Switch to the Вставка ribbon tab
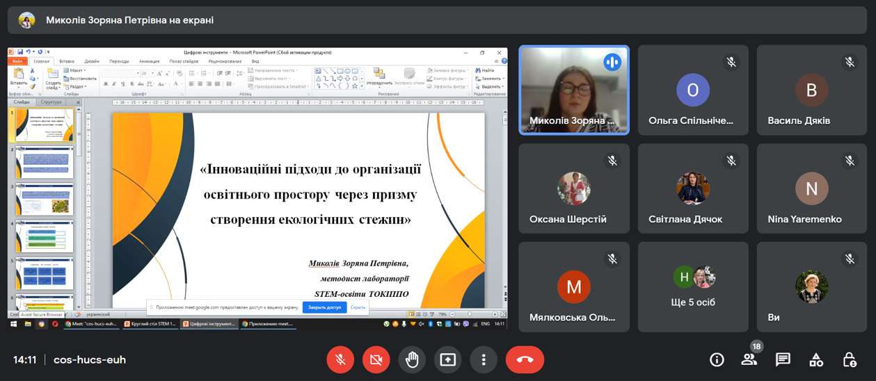 67,61
